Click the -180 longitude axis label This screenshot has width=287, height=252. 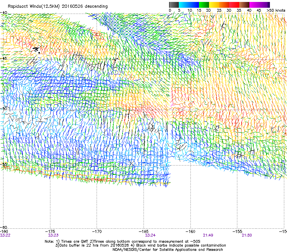pyautogui.click(x=4, y=231)
